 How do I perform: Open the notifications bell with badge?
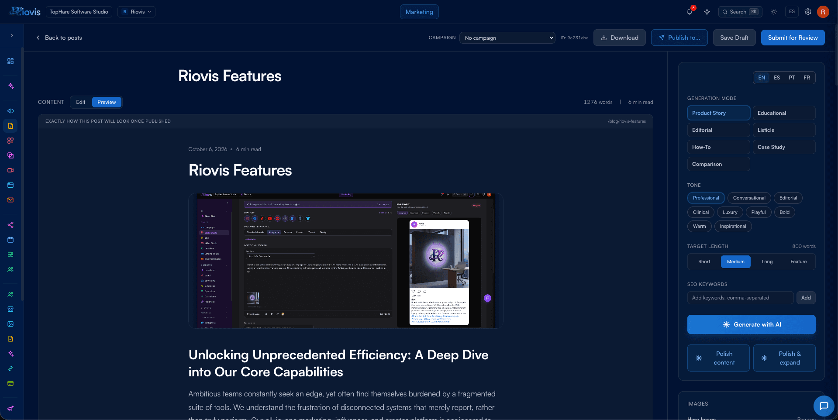coord(690,12)
